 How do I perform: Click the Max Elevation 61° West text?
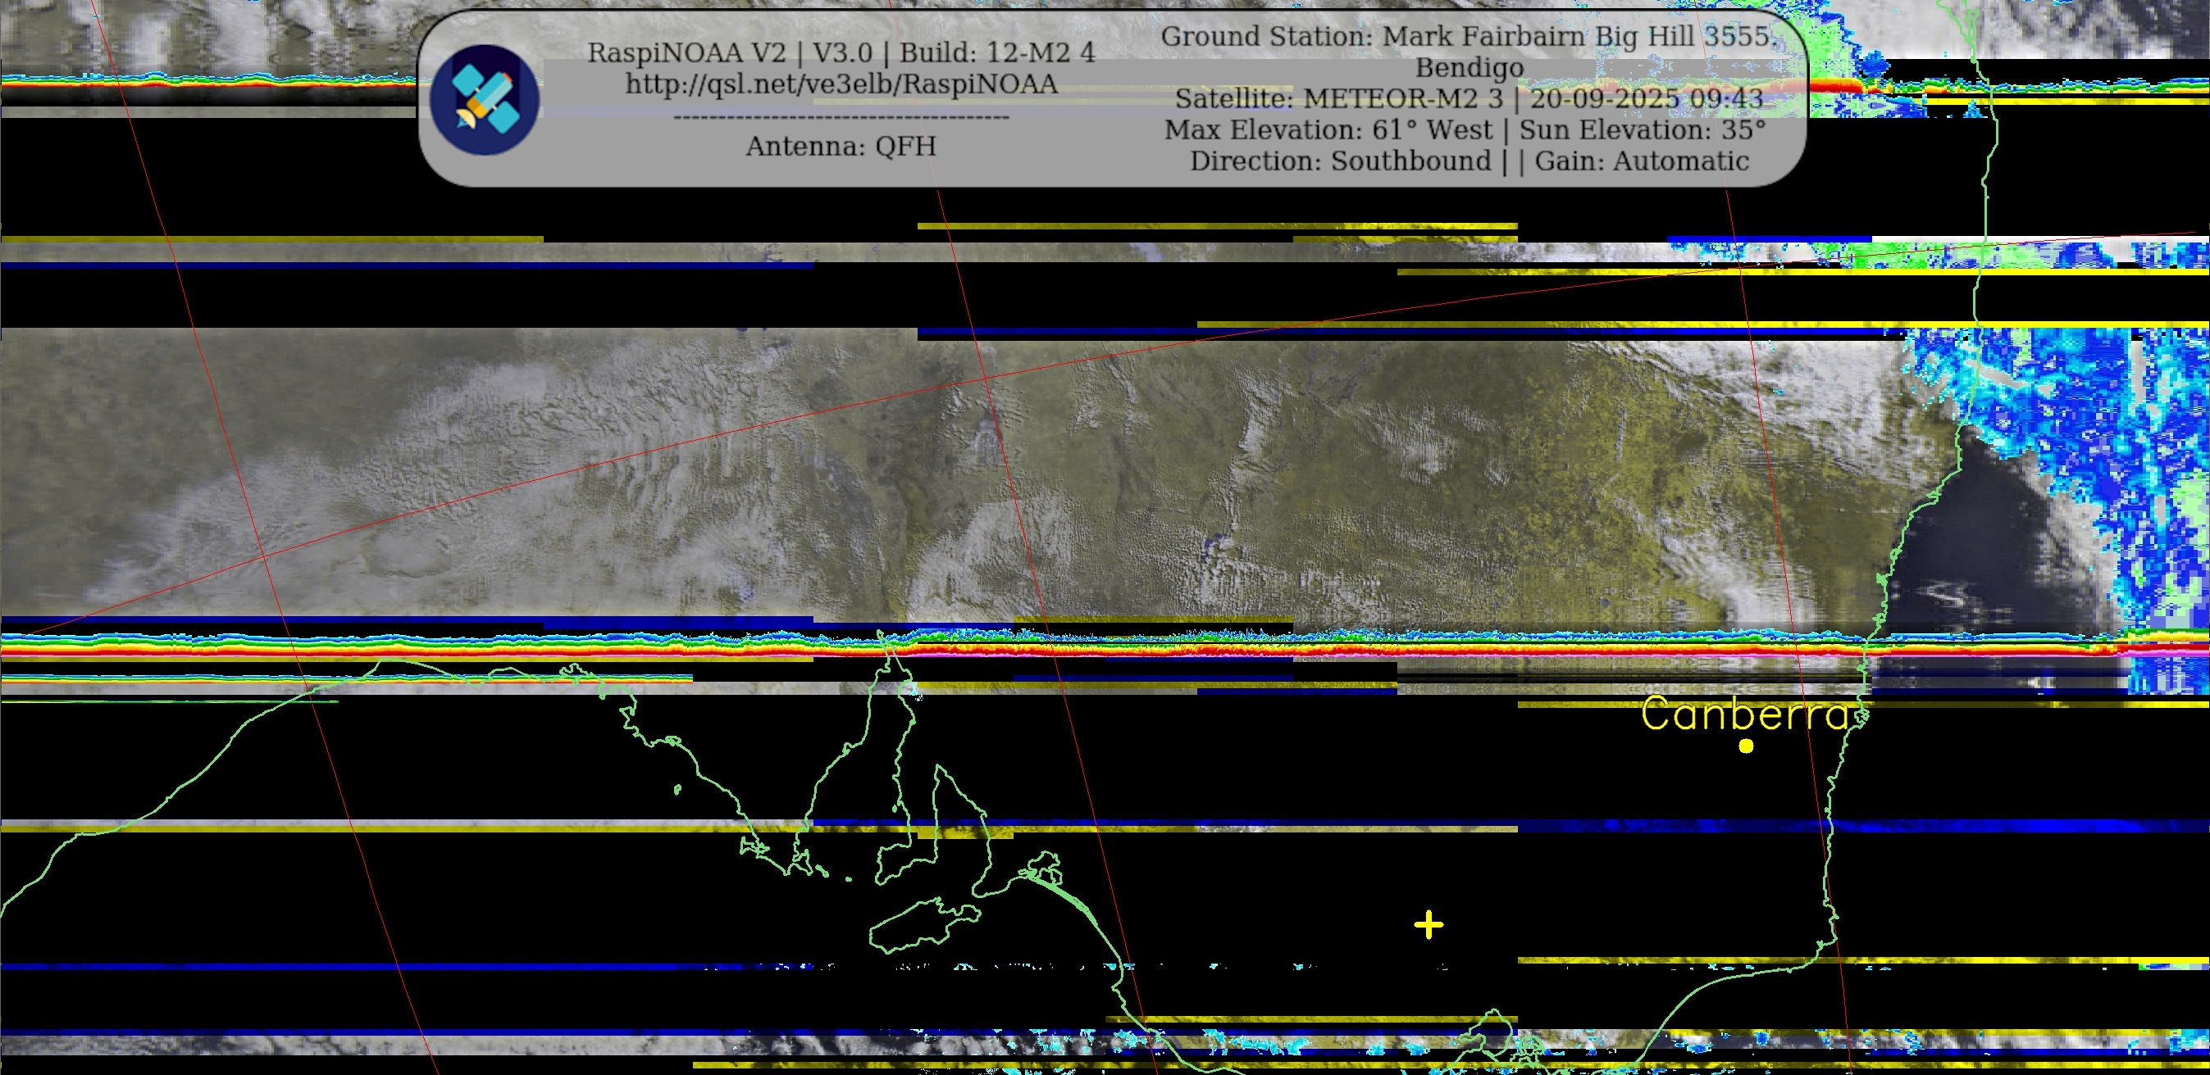[x=1328, y=130]
